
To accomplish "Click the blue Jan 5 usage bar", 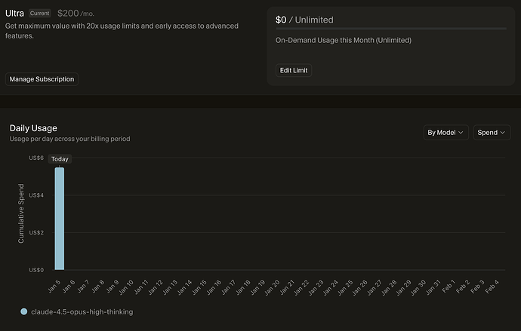I will tap(60, 219).
